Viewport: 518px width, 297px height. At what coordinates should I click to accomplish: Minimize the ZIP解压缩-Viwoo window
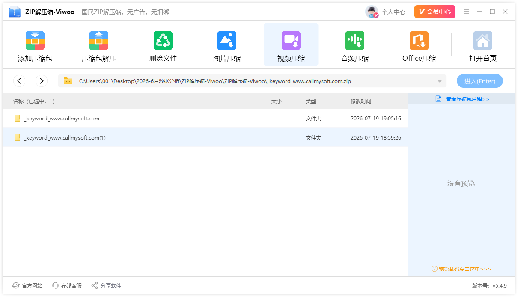tap(479, 12)
